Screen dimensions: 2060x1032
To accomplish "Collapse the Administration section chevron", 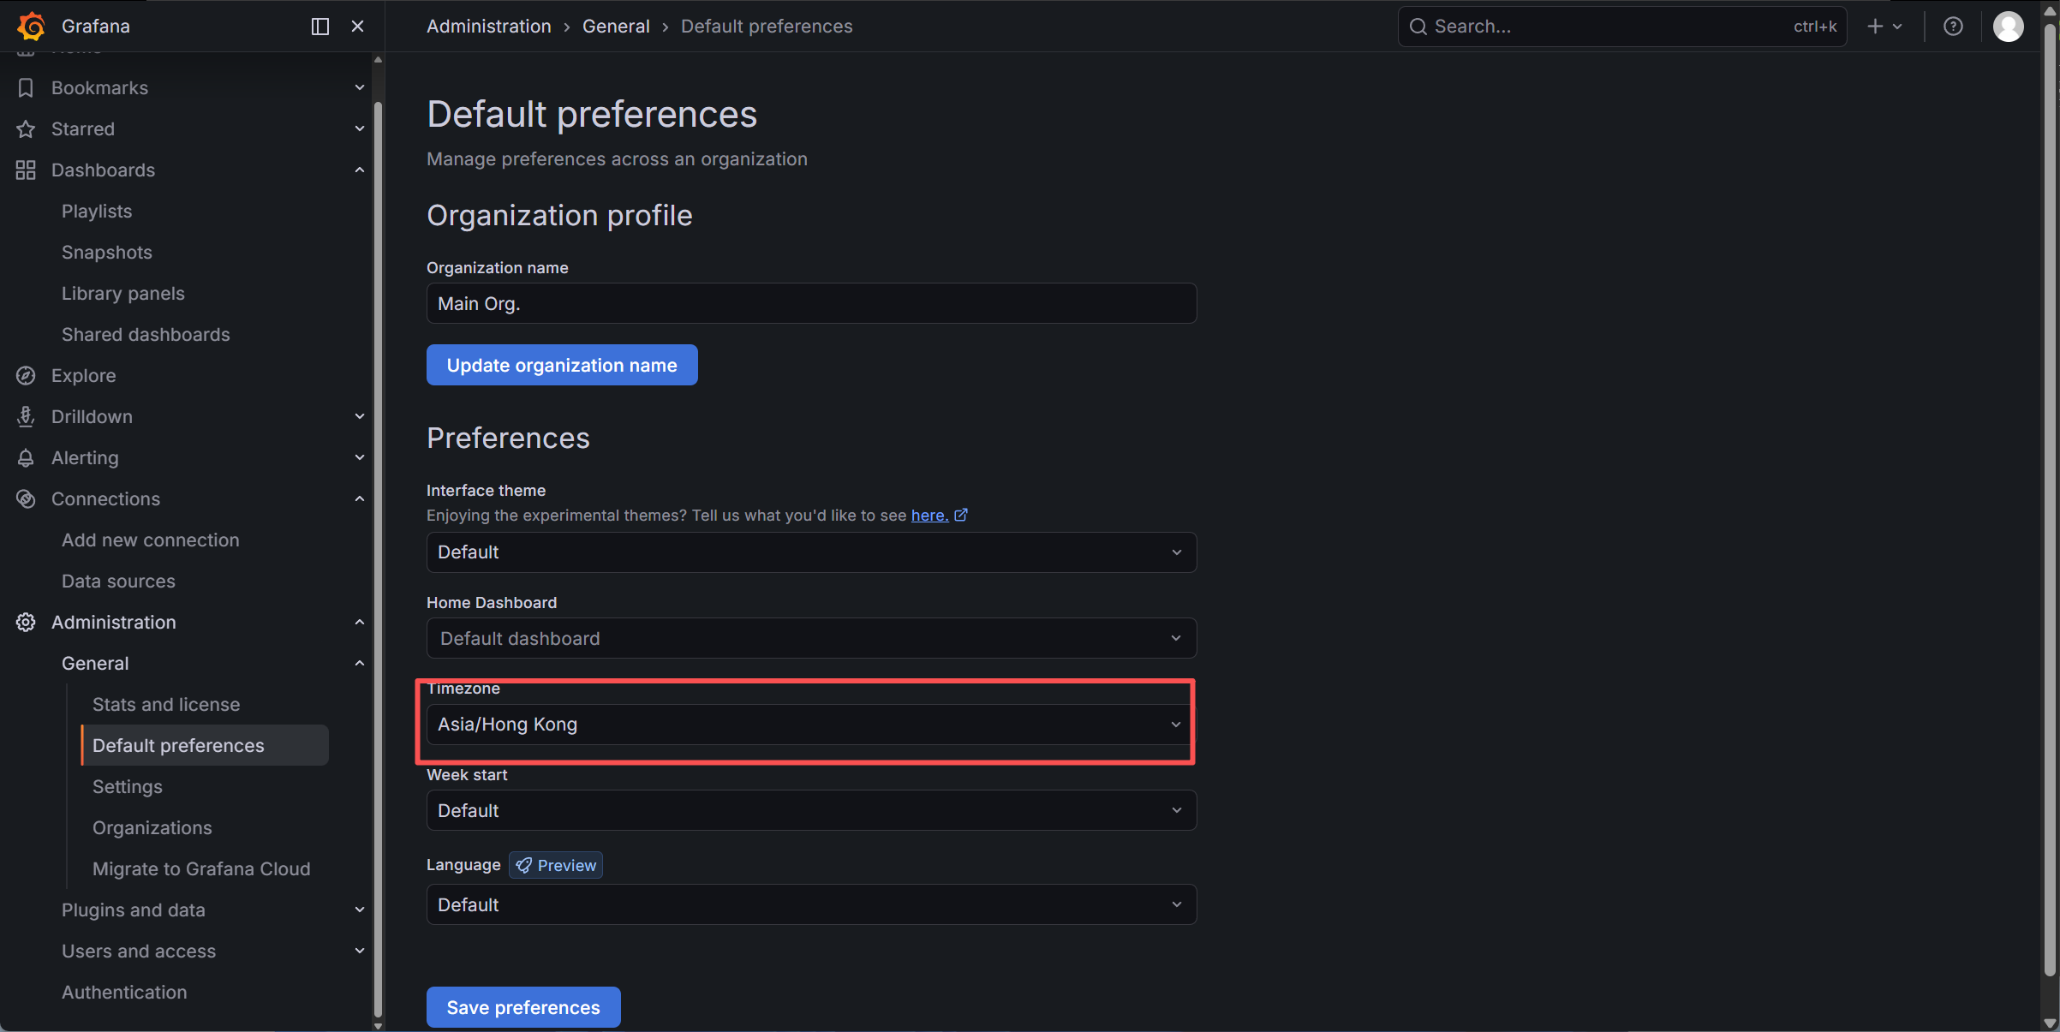I will 360,622.
